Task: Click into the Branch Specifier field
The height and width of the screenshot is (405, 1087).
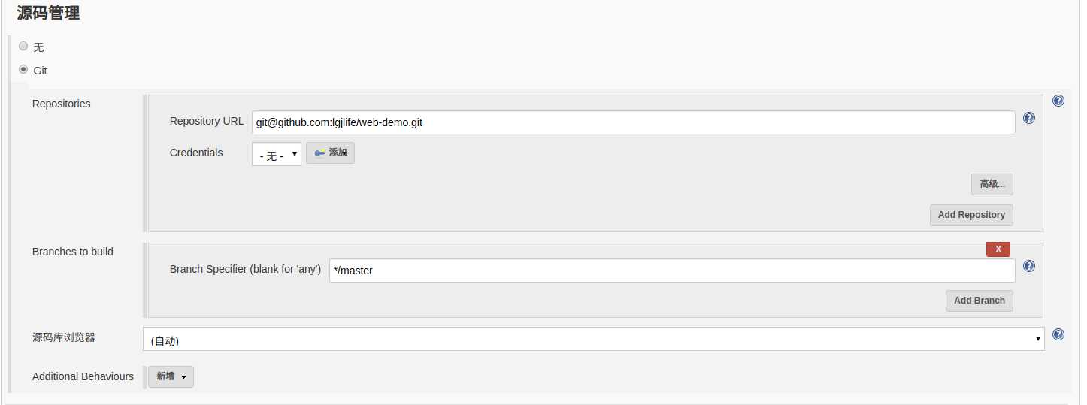Action: pos(672,271)
